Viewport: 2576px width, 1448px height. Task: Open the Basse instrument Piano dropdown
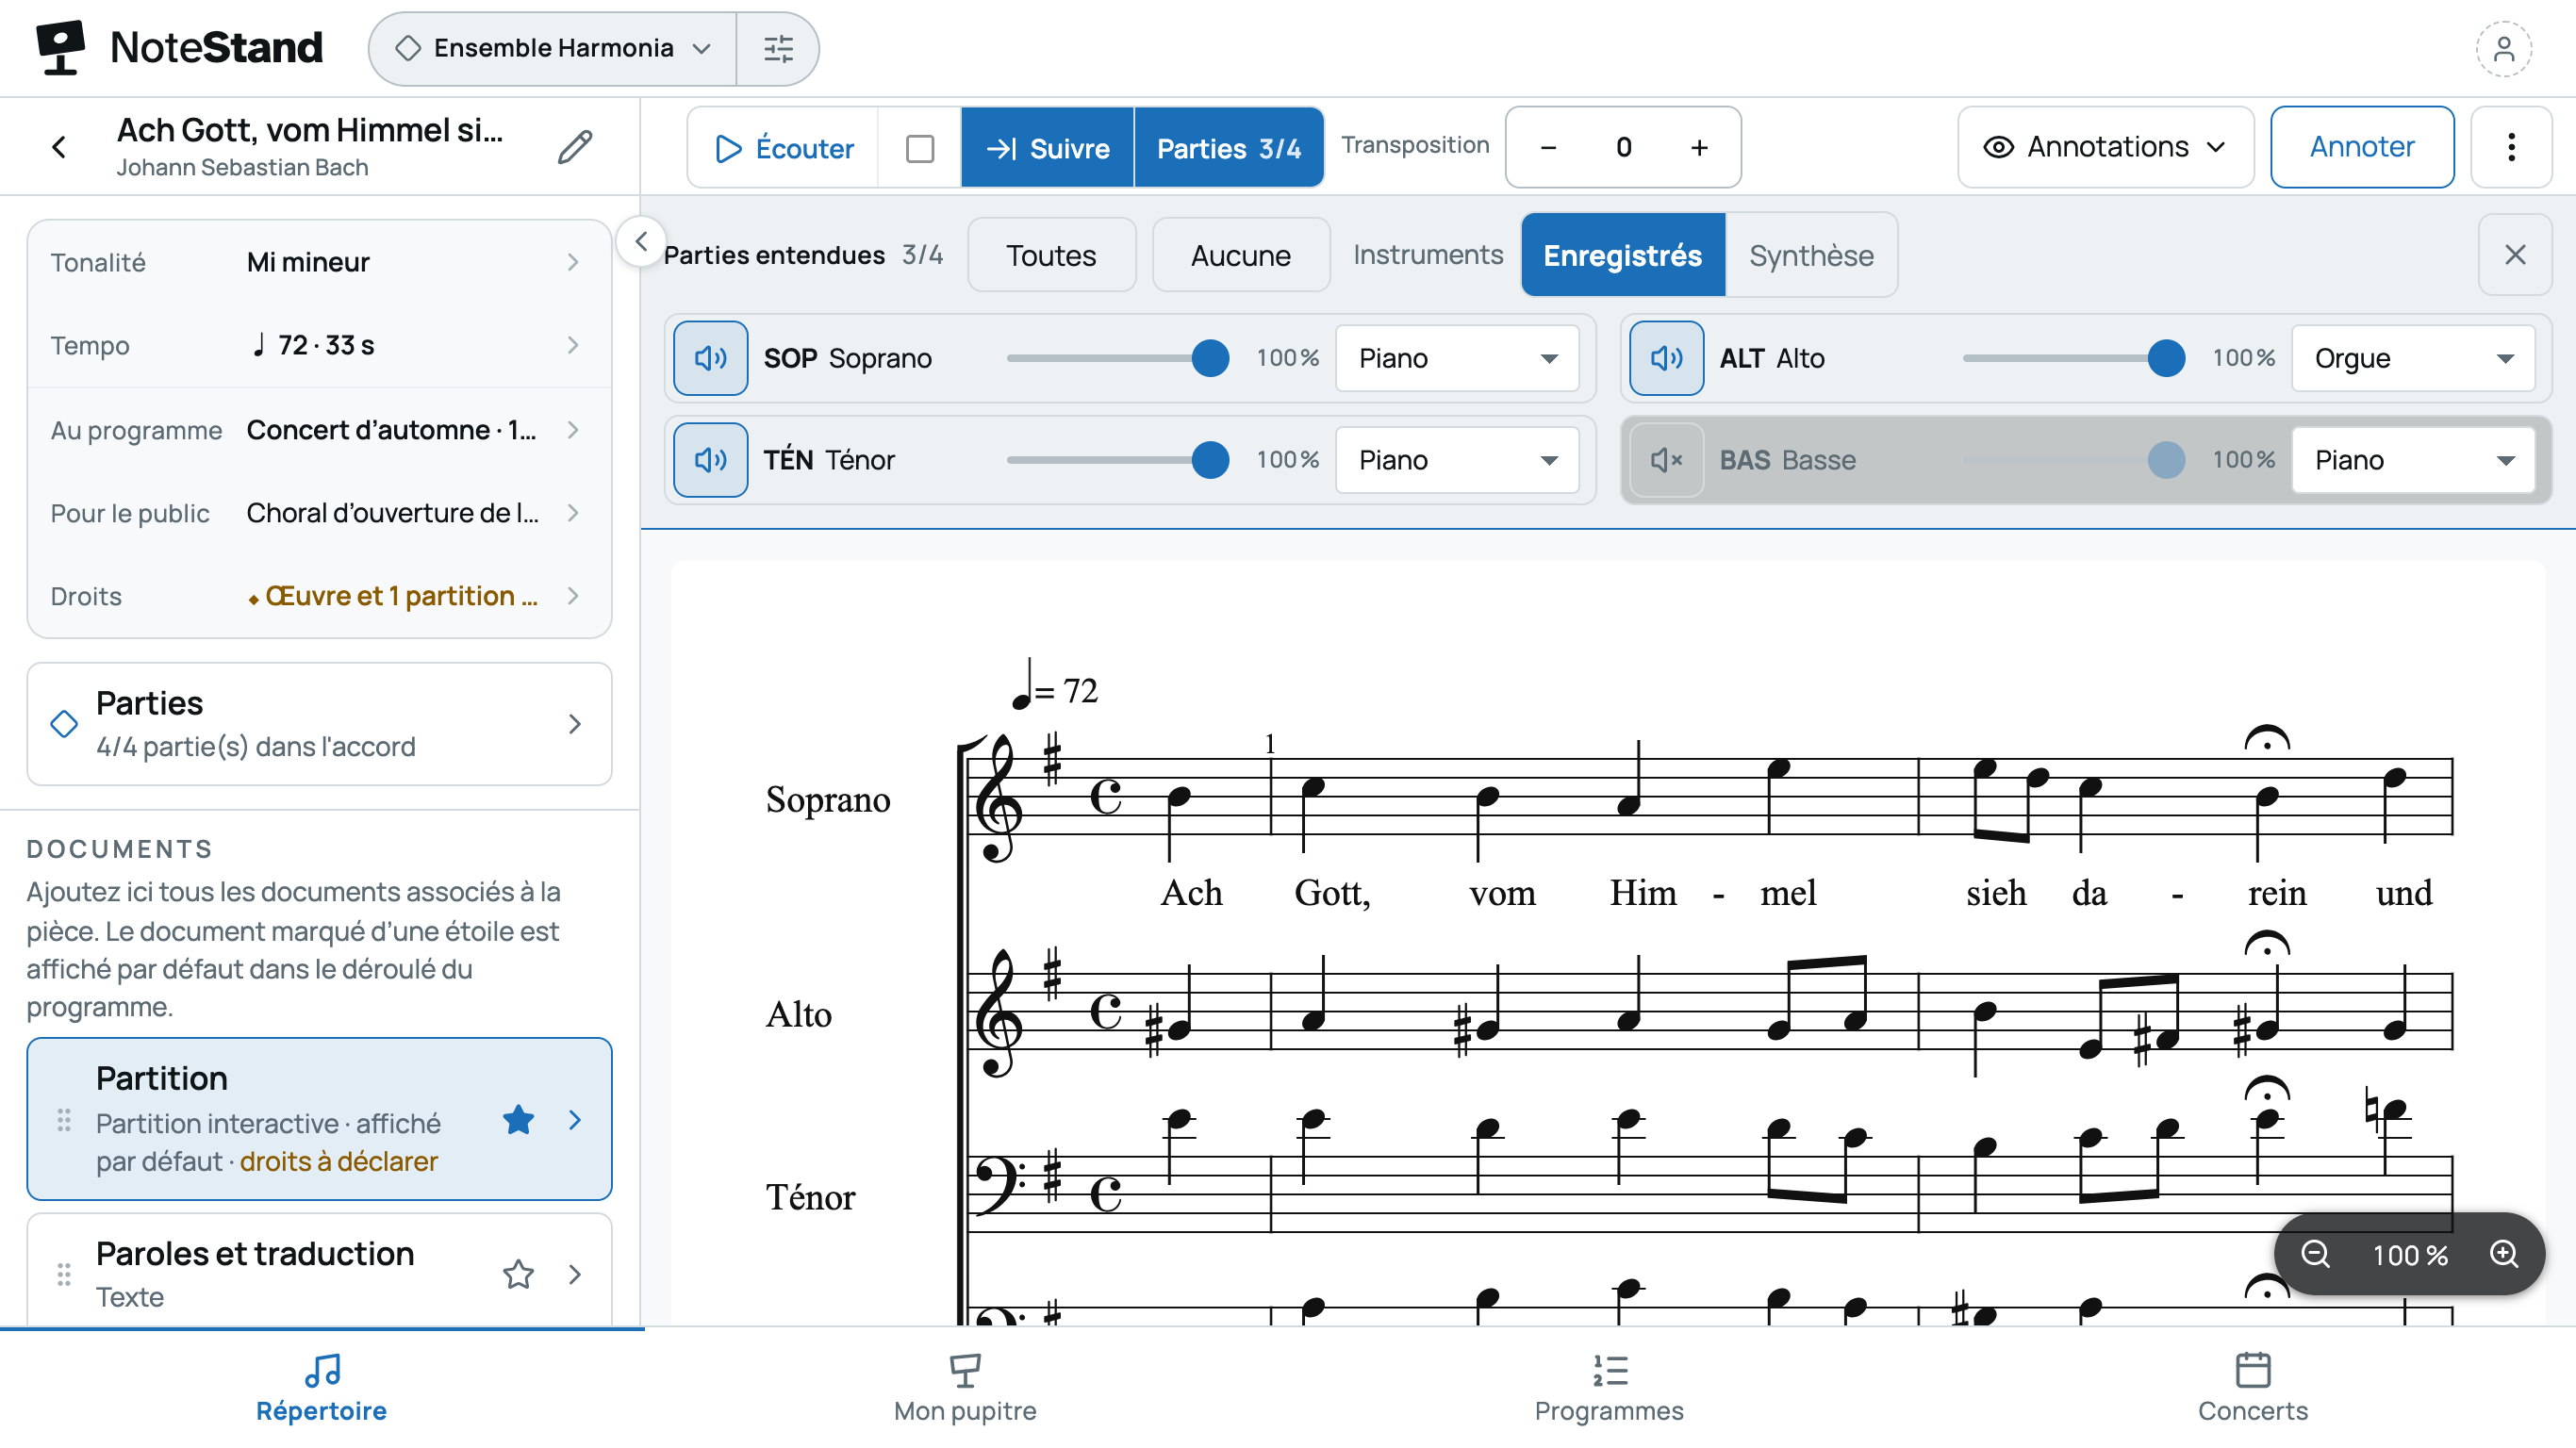pos(2413,460)
